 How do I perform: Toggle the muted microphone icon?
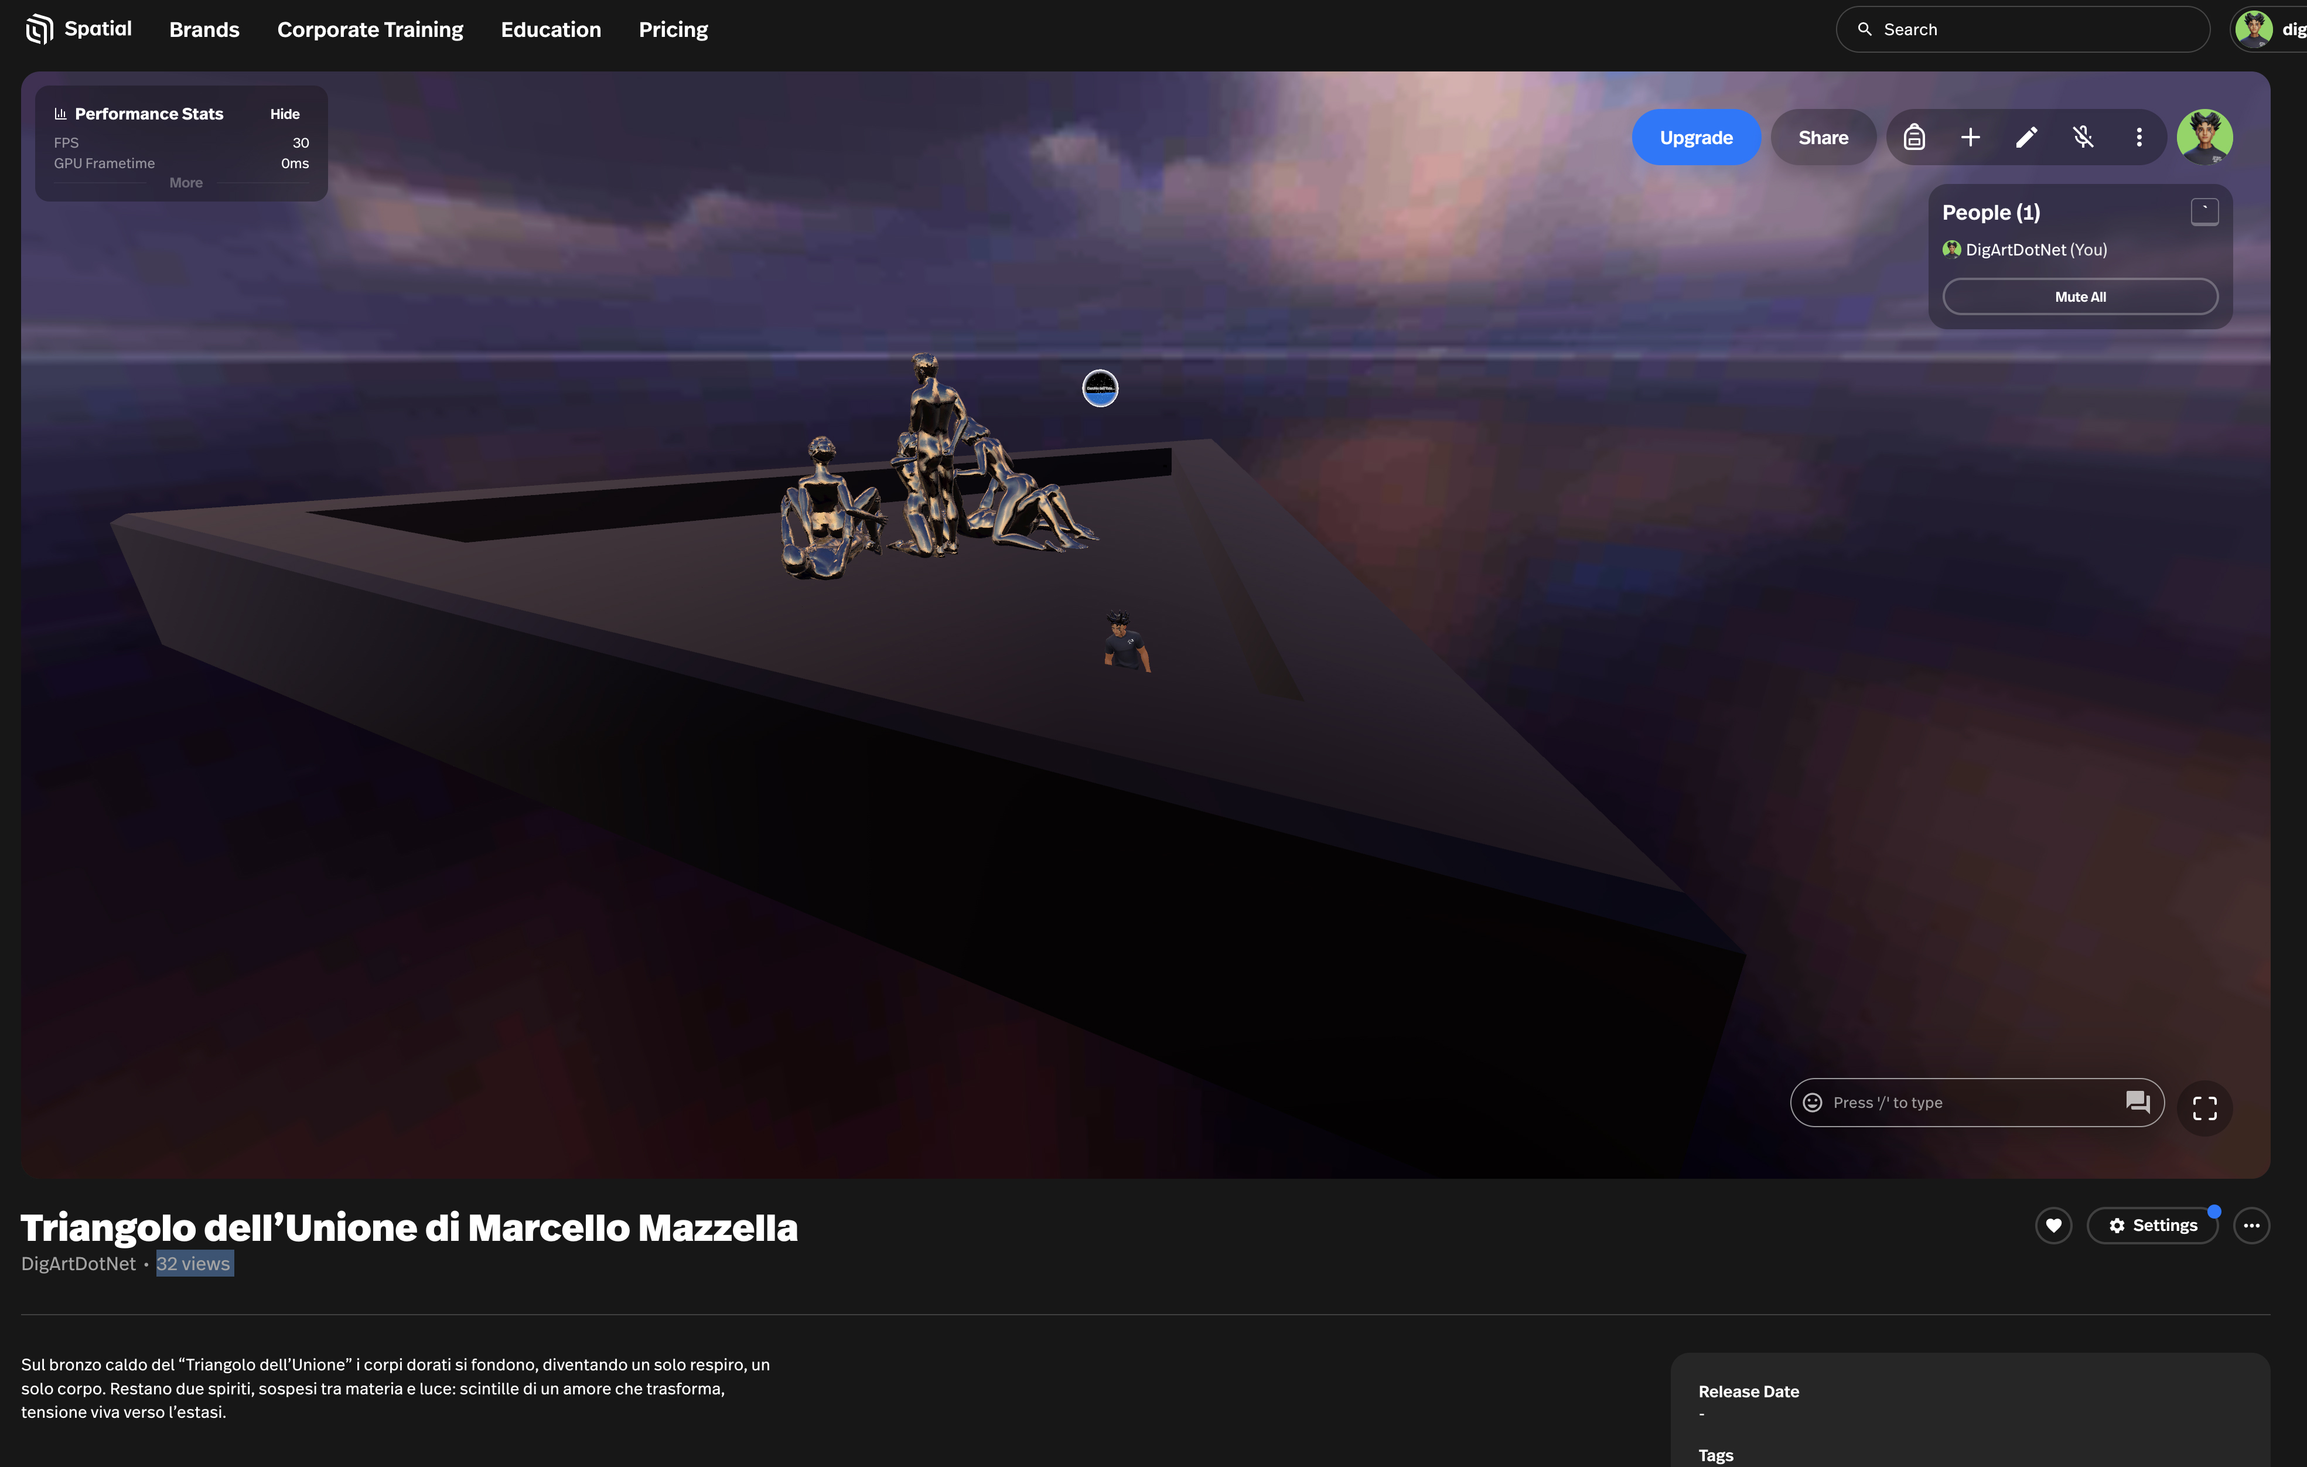(x=2083, y=137)
